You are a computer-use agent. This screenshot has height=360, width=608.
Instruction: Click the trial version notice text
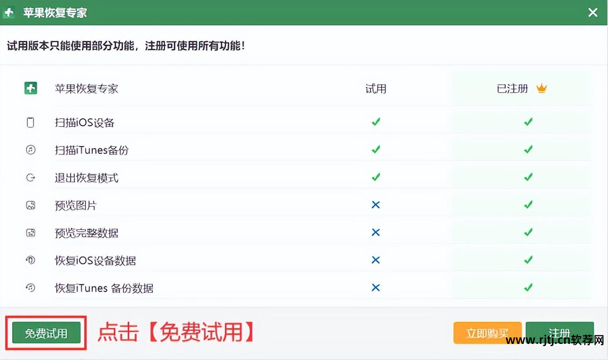click(126, 45)
